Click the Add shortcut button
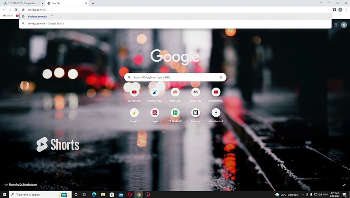The image size is (350, 198). click(x=216, y=116)
